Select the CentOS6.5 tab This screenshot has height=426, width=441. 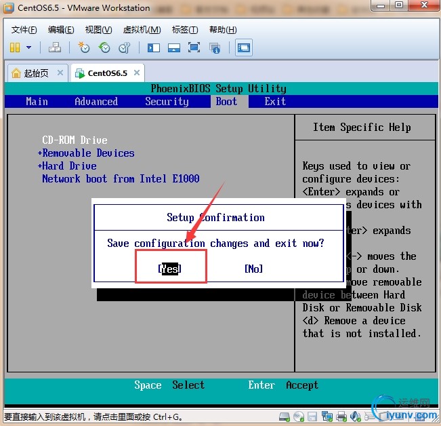(108, 73)
